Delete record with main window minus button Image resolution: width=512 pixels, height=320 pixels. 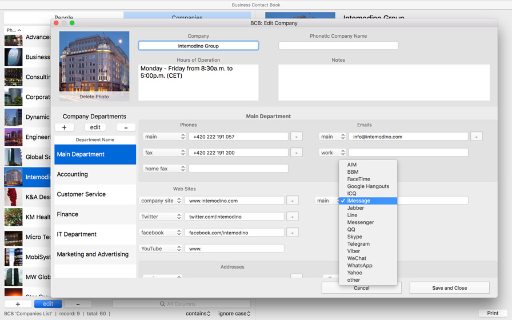78,303
